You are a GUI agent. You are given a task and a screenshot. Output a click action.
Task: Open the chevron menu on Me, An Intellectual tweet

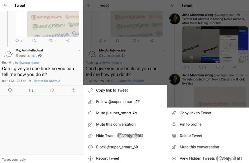click(x=80, y=50)
